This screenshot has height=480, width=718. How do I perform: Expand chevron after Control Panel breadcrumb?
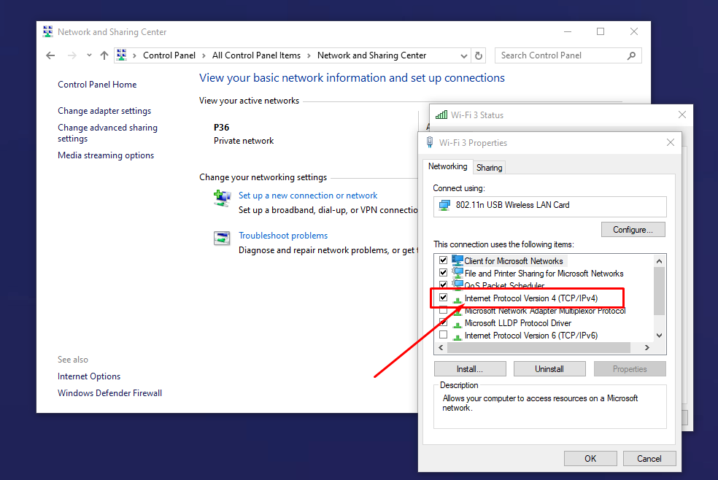pyautogui.click(x=204, y=56)
